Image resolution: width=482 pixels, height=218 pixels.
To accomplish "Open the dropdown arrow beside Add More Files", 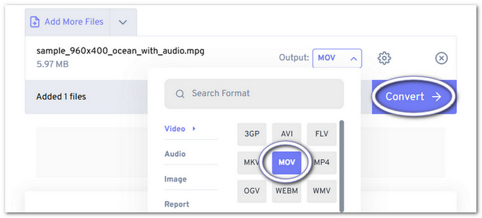I will point(123,22).
